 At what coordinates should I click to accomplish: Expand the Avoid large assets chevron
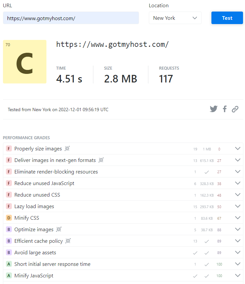click(238, 253)
